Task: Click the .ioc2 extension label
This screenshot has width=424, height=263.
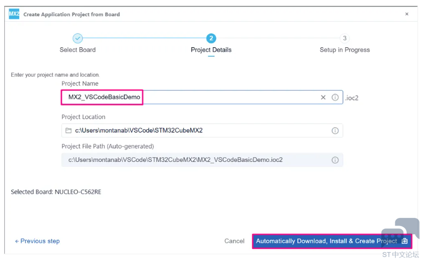Action: coord(352,98)
